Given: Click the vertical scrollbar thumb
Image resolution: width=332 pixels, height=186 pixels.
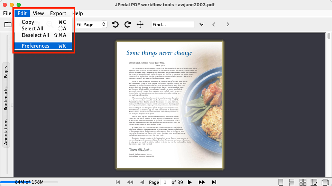Looking at the screenshot, I should click(x=329, y=36).
